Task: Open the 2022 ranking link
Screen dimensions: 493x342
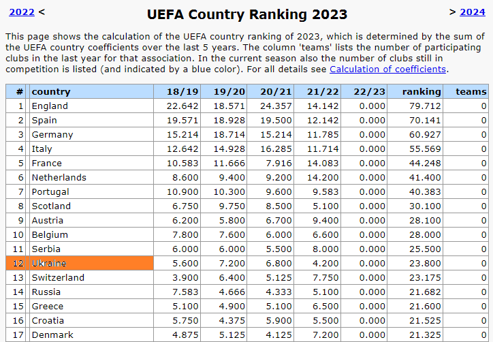Action: click(x=21, y=12)
